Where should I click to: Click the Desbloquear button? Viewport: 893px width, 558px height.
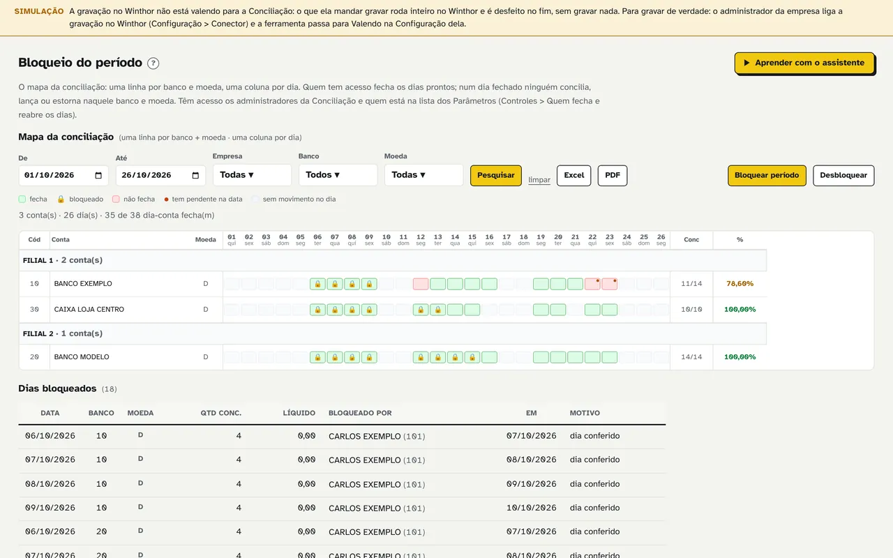843,176
